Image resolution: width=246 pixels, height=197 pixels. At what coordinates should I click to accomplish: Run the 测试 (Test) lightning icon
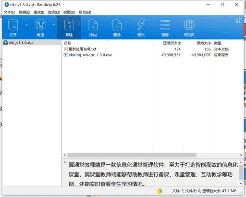coord(141,25)
